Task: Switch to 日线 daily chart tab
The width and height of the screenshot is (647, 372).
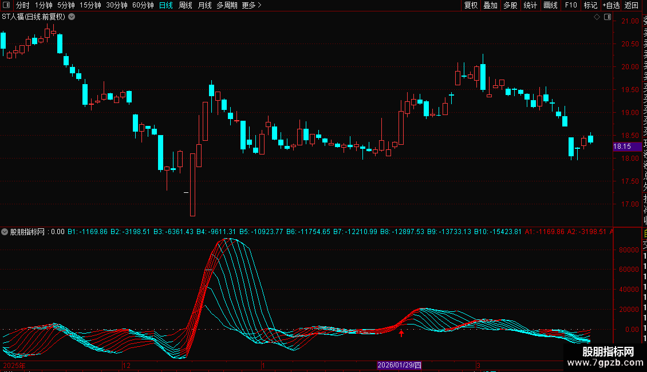Action: [166, 5]
